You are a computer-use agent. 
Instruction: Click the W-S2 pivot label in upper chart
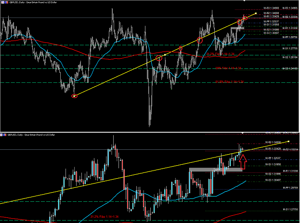click(271, 29)
